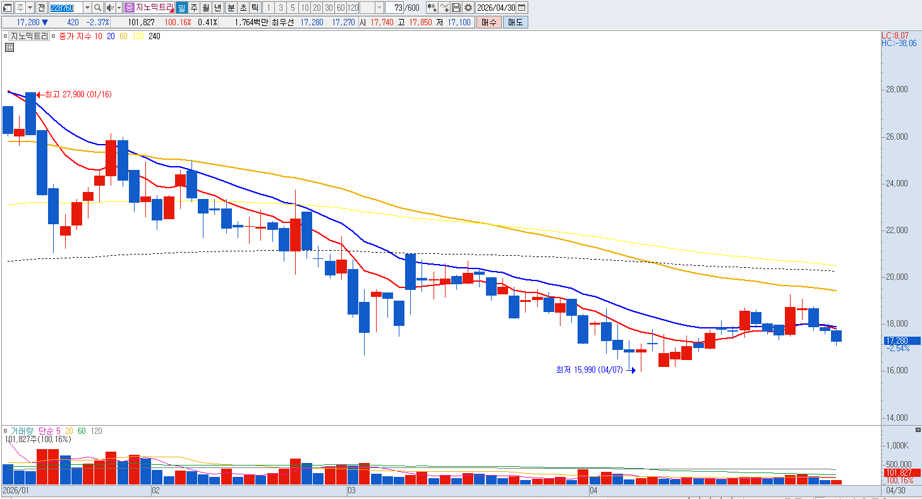Select the 30 interval button
The image size is (922, 499).
(329, 8)
